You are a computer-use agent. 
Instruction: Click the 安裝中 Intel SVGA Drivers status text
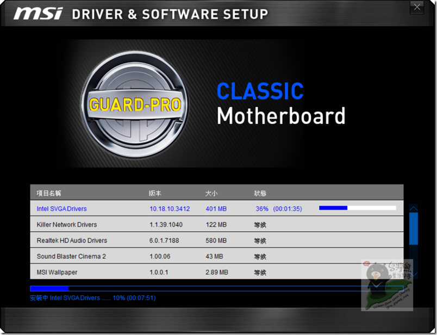pyautogui.click(x=92, y=298)
